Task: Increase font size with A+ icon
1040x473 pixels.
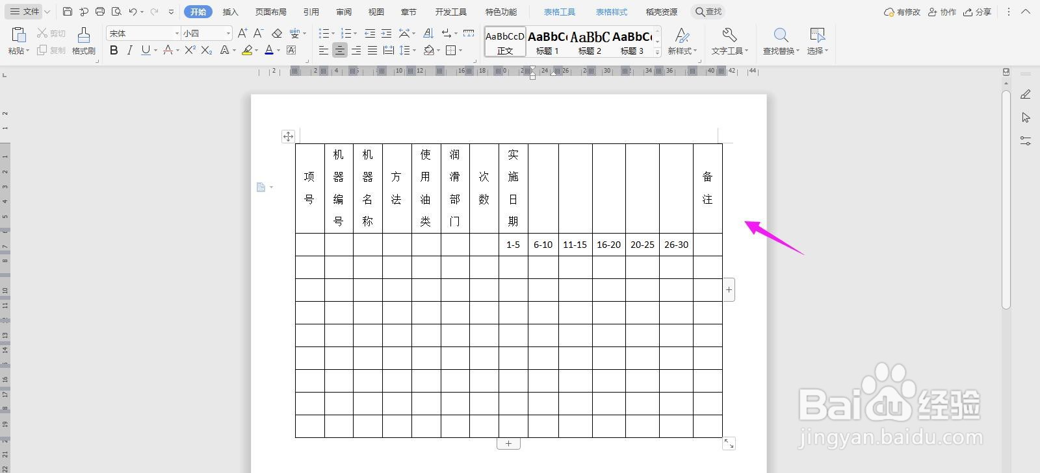Action: (242, 33)
